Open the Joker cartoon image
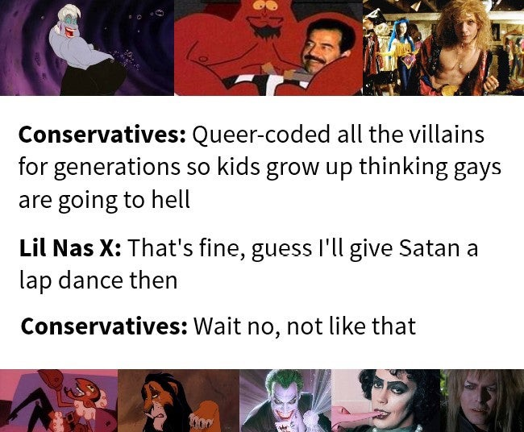This screenshot has width=524, height=432. [285, 401]
